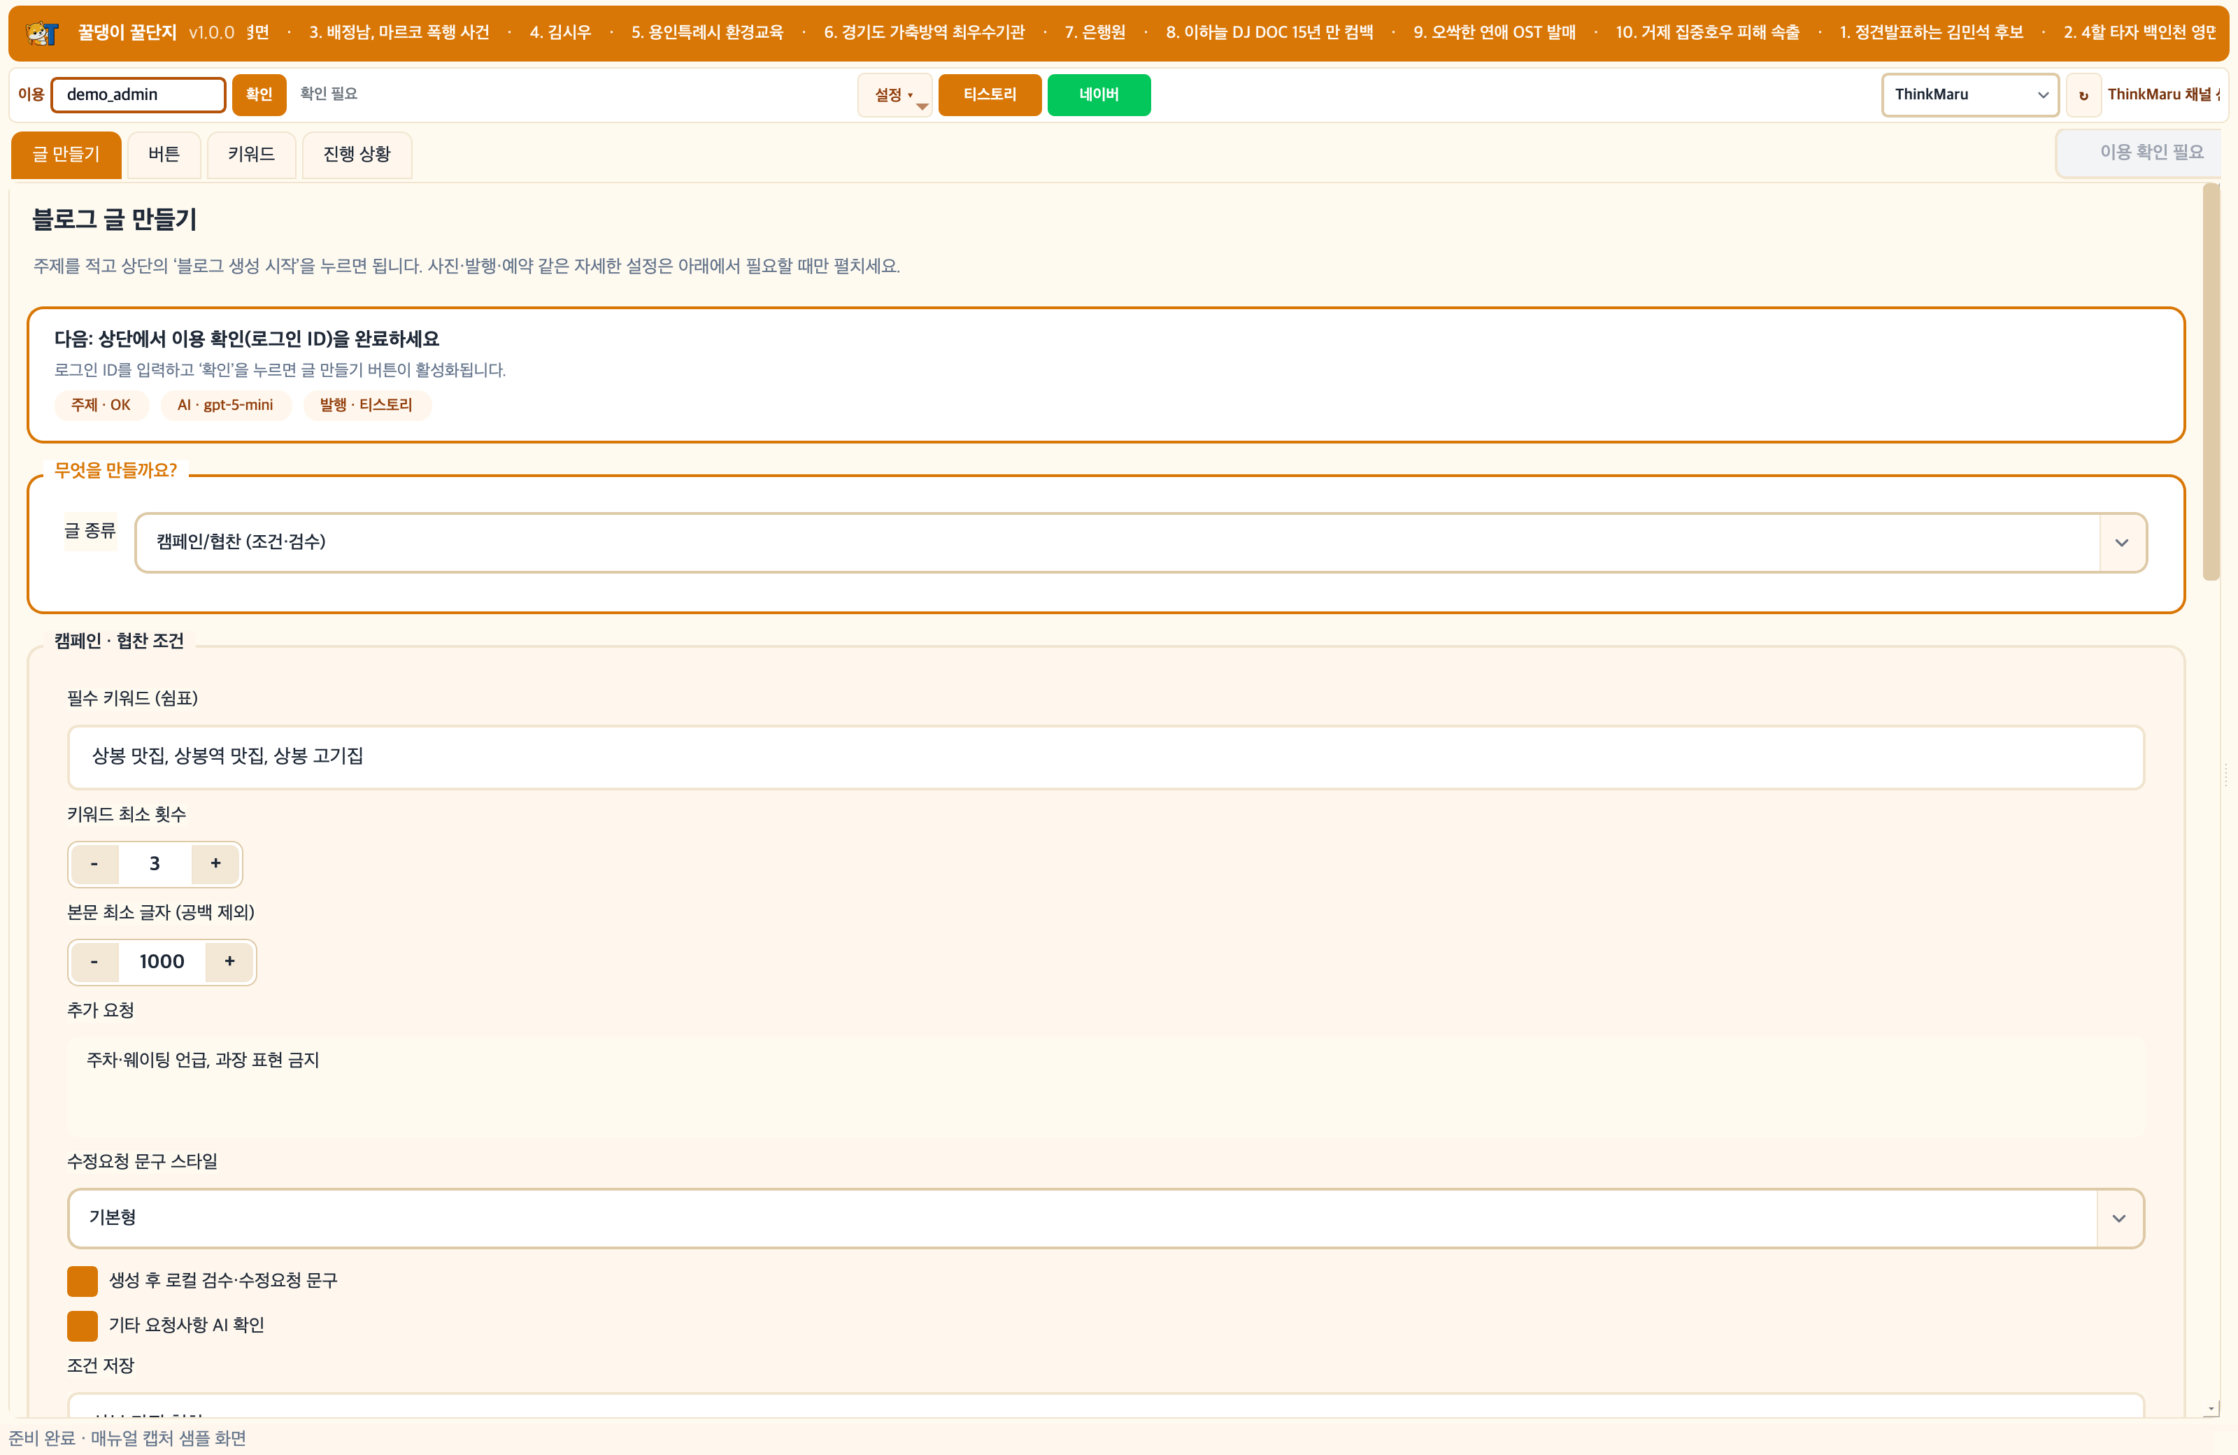The height and width of the screenshot is (1455, 2238).
Task: Click the bear mascot logo icon
Action: 43,34
